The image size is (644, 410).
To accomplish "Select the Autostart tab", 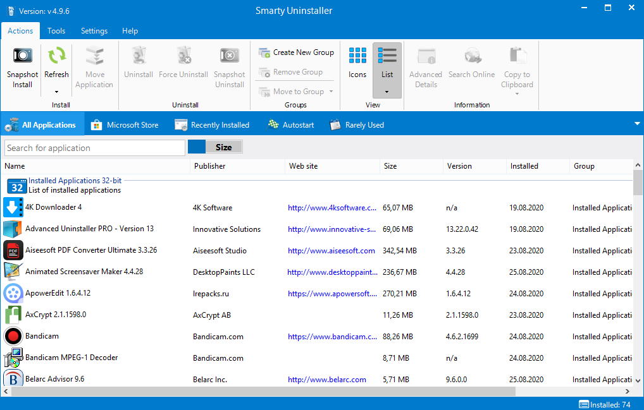I will tap(291, 124).
